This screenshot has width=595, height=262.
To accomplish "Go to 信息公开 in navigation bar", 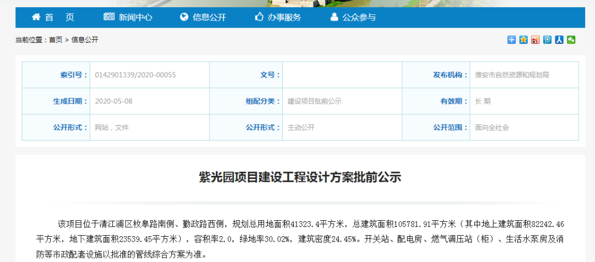I will pos(209,18).
